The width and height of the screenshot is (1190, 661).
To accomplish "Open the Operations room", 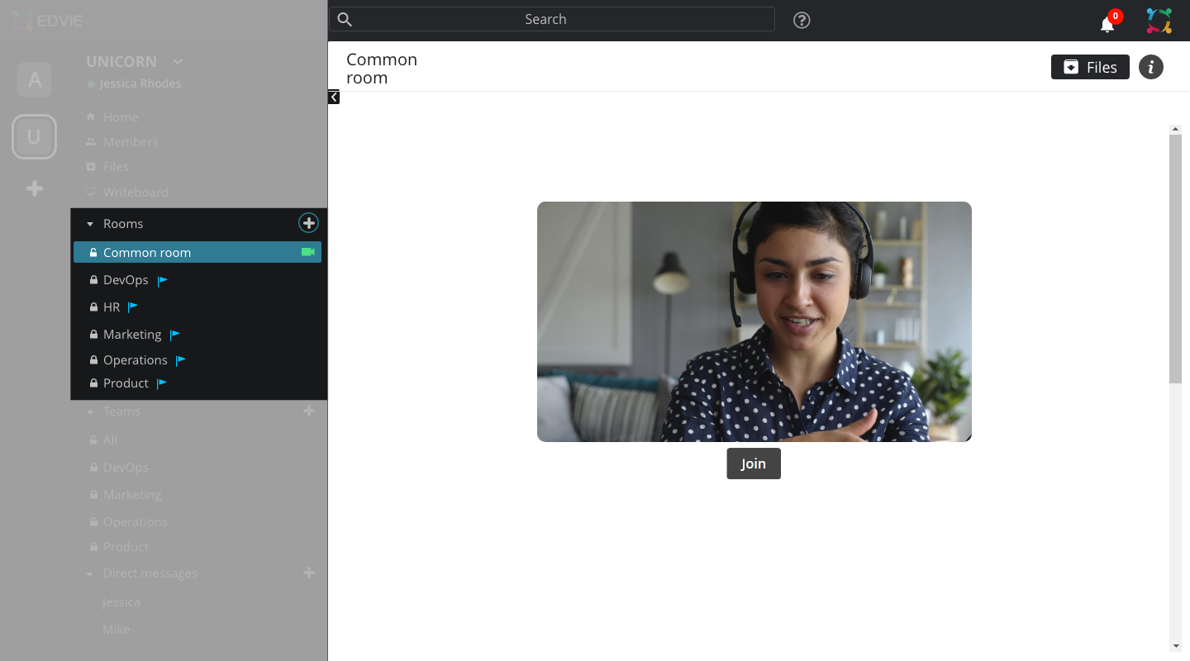I will pyautogui.click(x=135, y=360).
